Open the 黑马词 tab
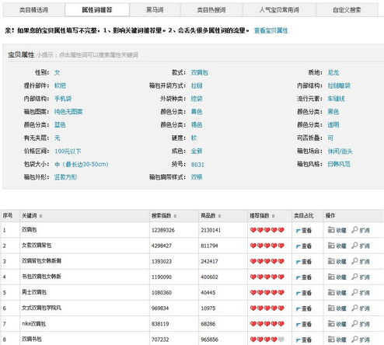The image size is (384, 345). pos(155,10)
